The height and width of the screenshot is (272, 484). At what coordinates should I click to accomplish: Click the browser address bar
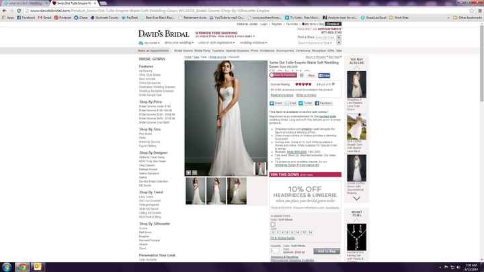pos(247,11)
